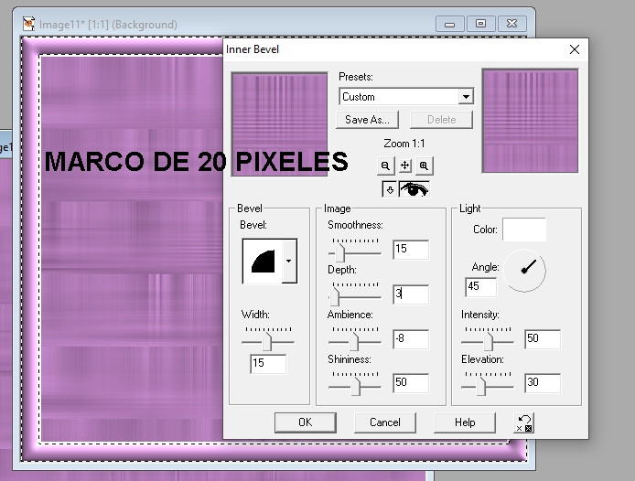Cancel the Inner Bevel dialog
The image size is (635, 481).
(385, 422)
